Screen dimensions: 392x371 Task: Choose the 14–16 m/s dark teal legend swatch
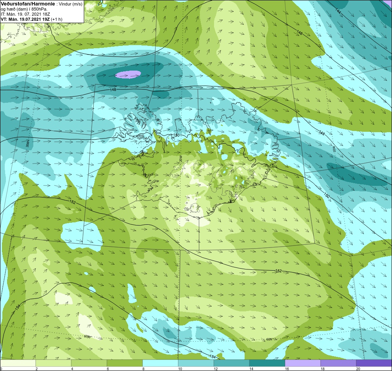coord(267,363)
